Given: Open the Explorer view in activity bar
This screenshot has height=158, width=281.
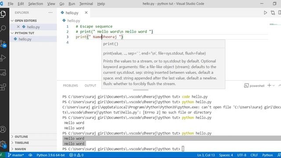Looking at the screenshot, I should point(3,14).
